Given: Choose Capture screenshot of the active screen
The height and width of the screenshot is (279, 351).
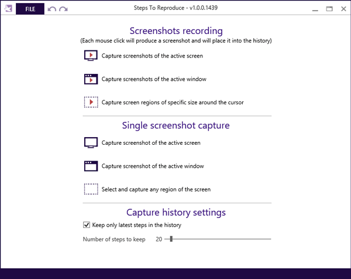Looking at the screenshot, I should click(151, 142).
